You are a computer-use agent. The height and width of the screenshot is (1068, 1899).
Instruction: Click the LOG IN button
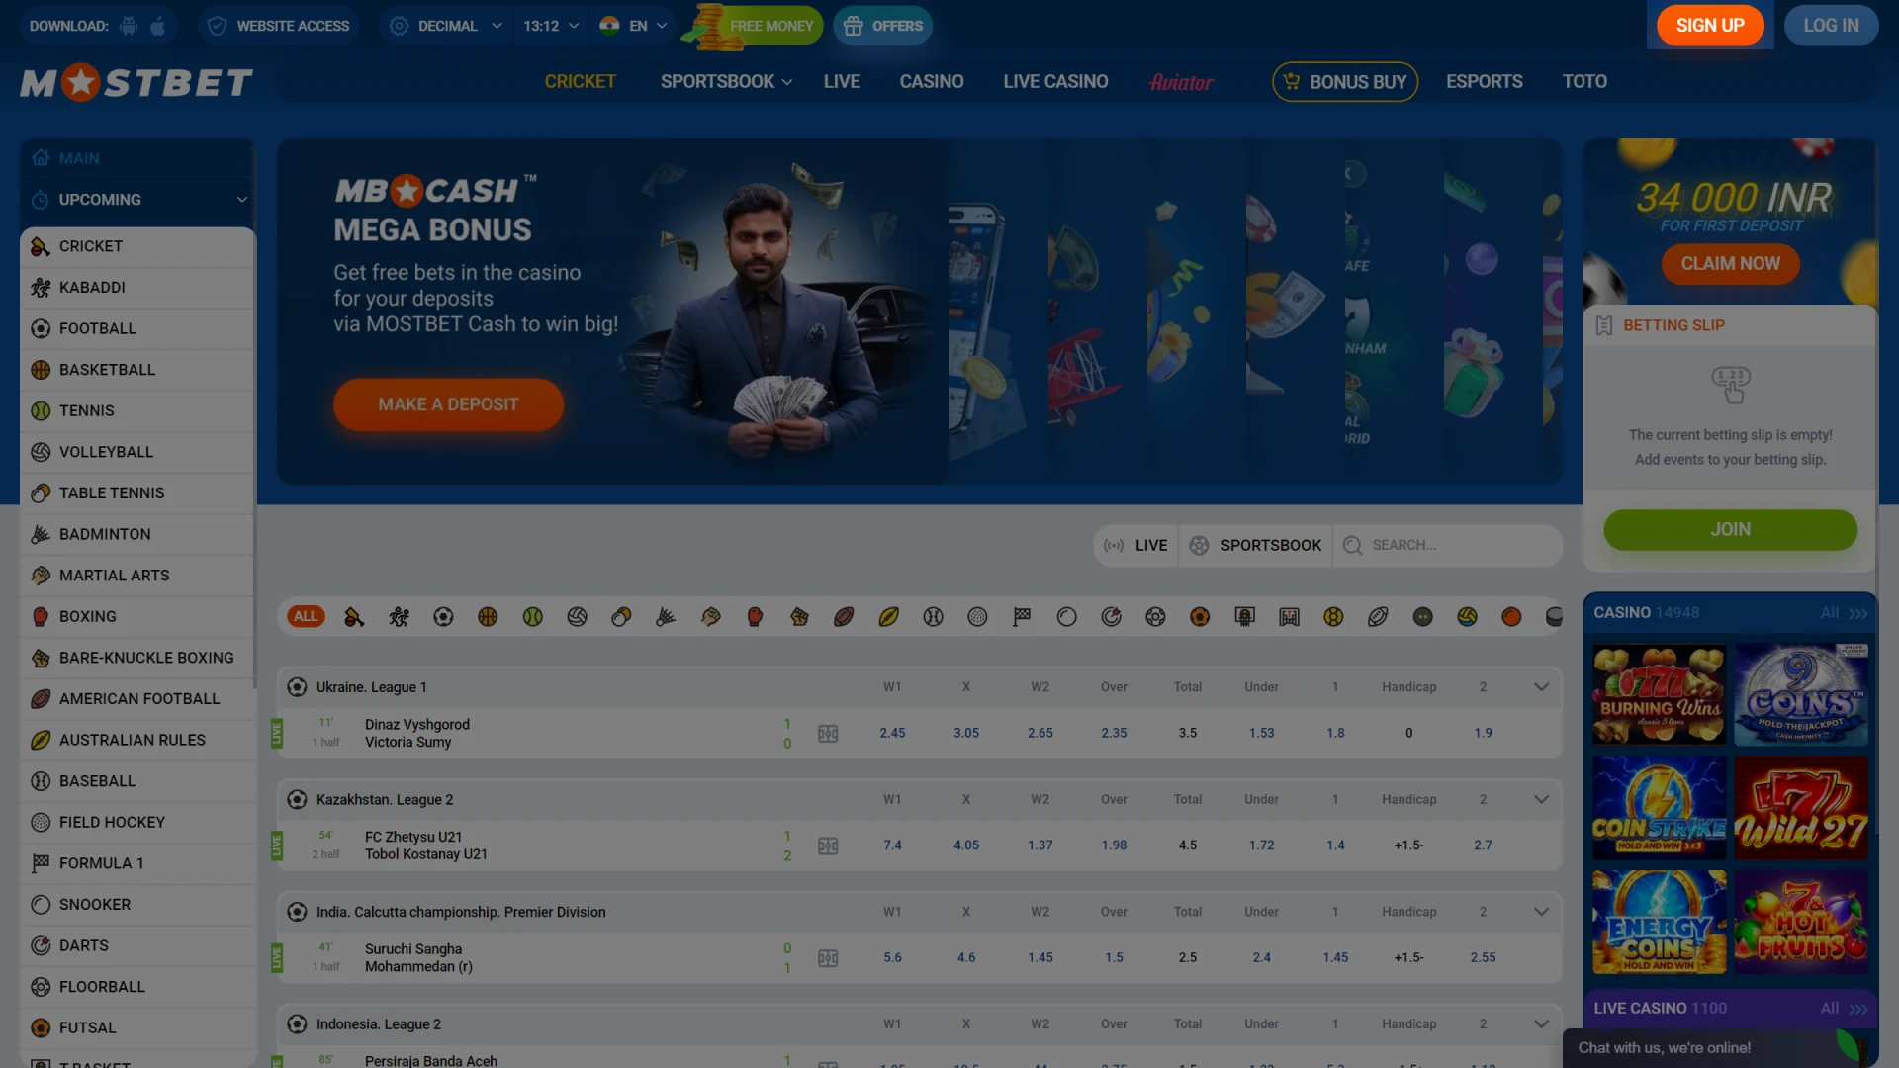coord(1831,26)
